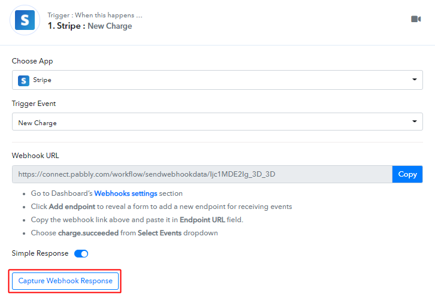This screenshot has height=300, width=435.
Task: Click the 'Trigger : When this happens ...' text
Action: [x=95, y=15]
